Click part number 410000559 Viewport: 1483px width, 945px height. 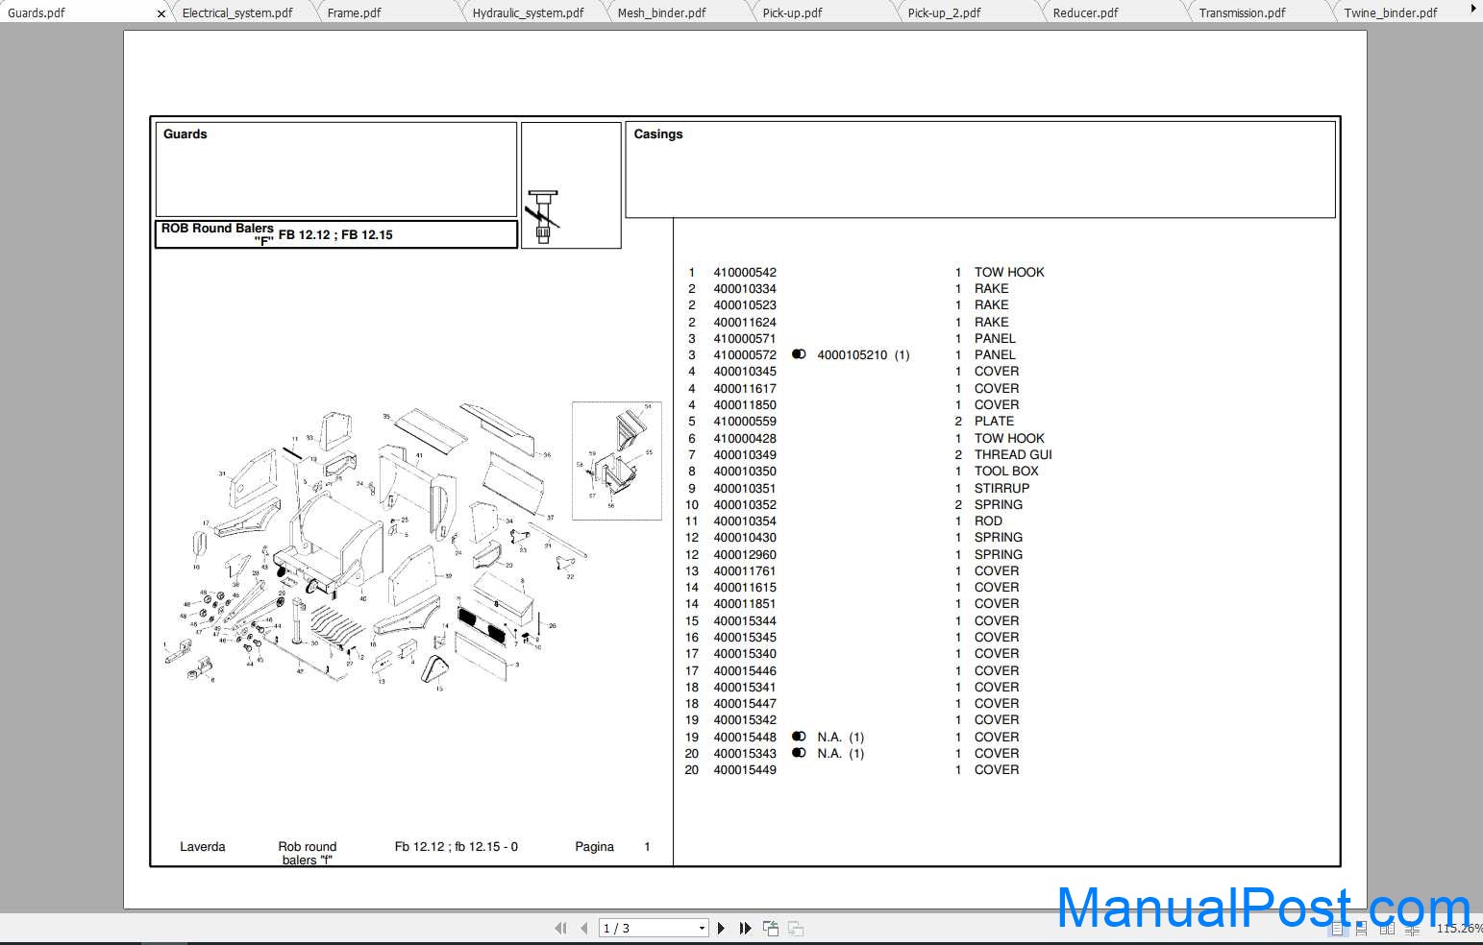[x=745, y=422]
